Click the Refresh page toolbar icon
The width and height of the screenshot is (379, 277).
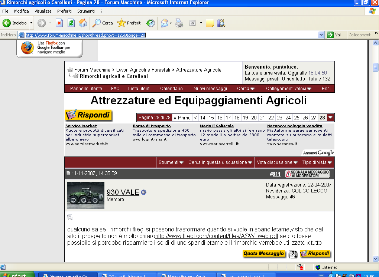pyautogui.click(x=71, y=23)
